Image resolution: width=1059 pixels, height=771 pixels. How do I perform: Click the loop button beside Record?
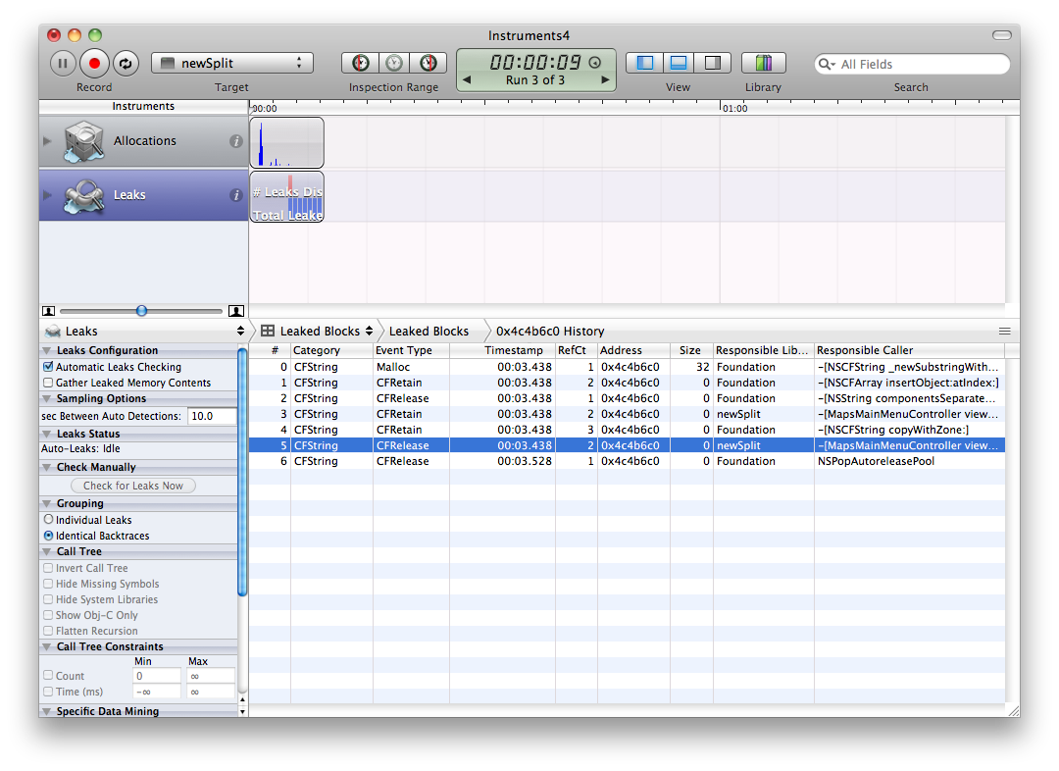coord(126,64)
